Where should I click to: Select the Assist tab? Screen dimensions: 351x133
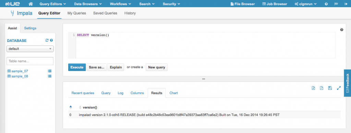(13, 28)
